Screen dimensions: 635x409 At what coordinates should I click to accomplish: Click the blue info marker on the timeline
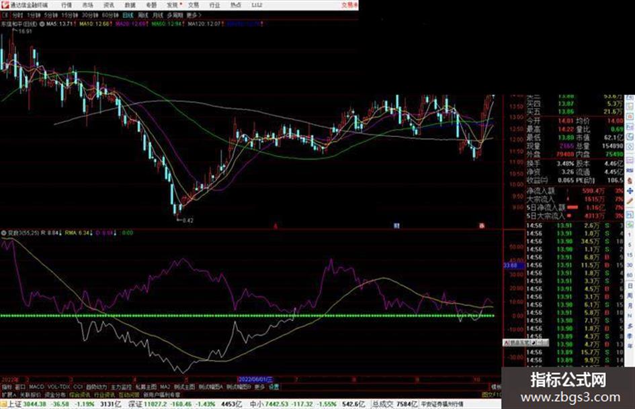point(396,226)
